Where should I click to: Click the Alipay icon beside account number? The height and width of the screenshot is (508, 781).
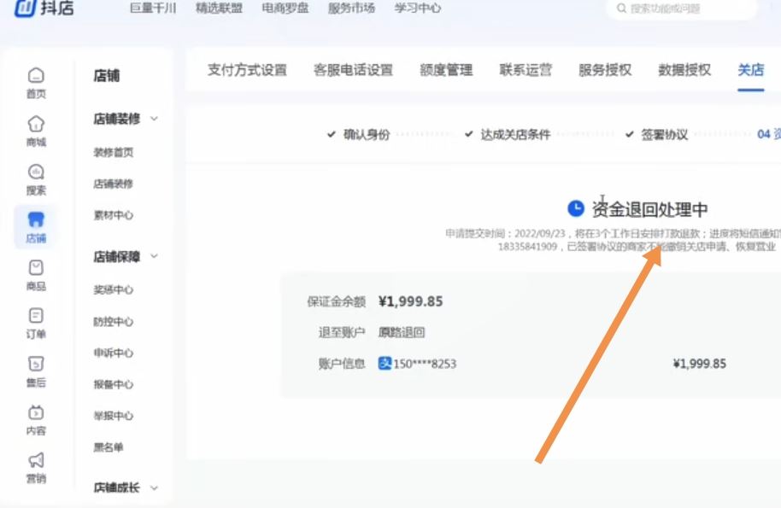click(385, 363)
